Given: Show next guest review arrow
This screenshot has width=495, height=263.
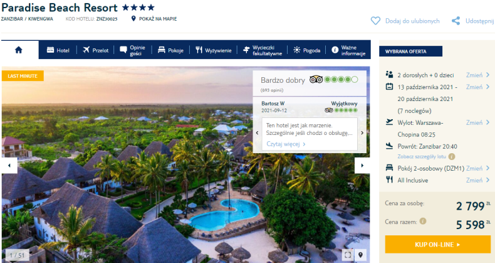Looking at the screenshot, I should [362, 133].
